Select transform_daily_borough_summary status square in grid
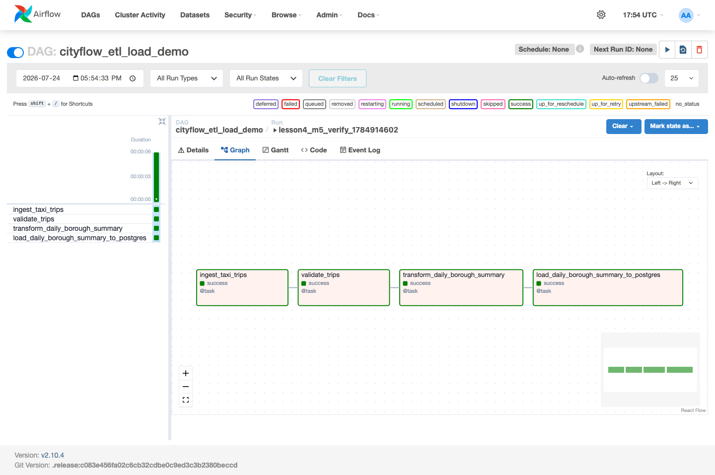This screenshot has width=715, height=475. 156,228
